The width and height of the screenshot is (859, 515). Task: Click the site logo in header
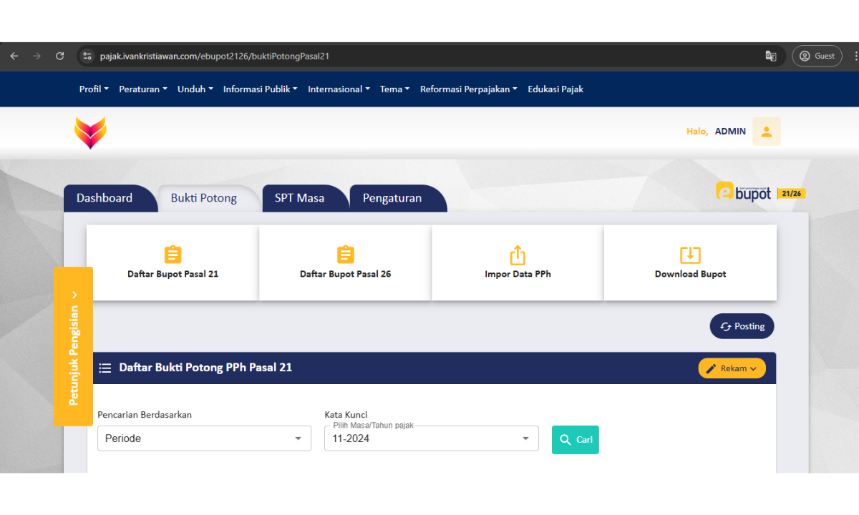tap(90, 132)
